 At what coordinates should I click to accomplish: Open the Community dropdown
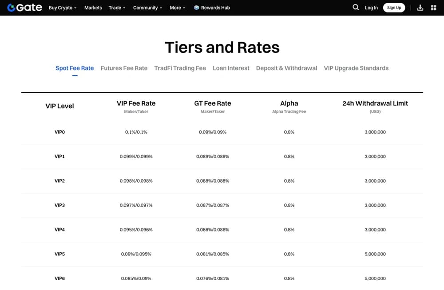point(147,8)
